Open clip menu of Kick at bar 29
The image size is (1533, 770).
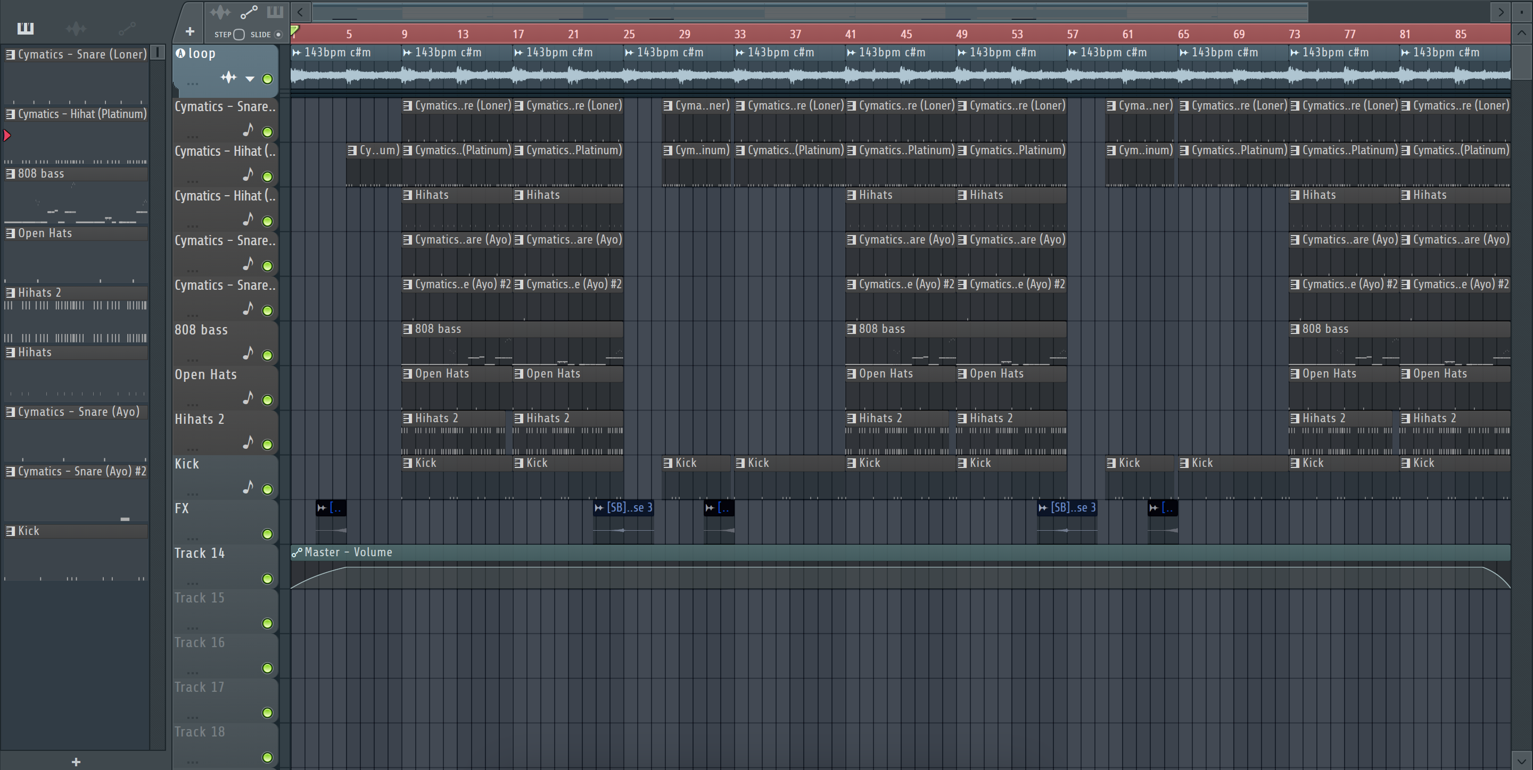(x=669, y=463)
